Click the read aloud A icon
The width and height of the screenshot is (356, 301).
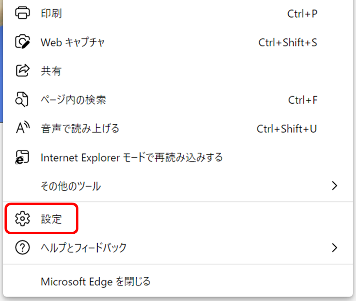click(23, 128)
